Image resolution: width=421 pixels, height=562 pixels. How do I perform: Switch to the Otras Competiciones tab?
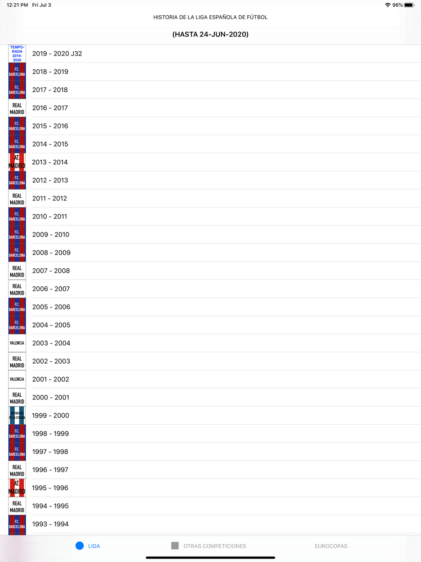(x=209, y=546)
